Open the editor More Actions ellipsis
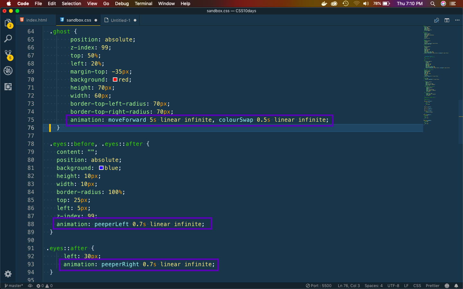This screenshot has width=463, height=289. coord(457,20)
